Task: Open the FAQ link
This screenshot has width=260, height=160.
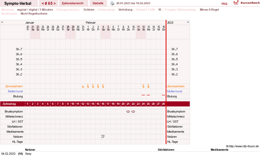Action: click(224, 4)
